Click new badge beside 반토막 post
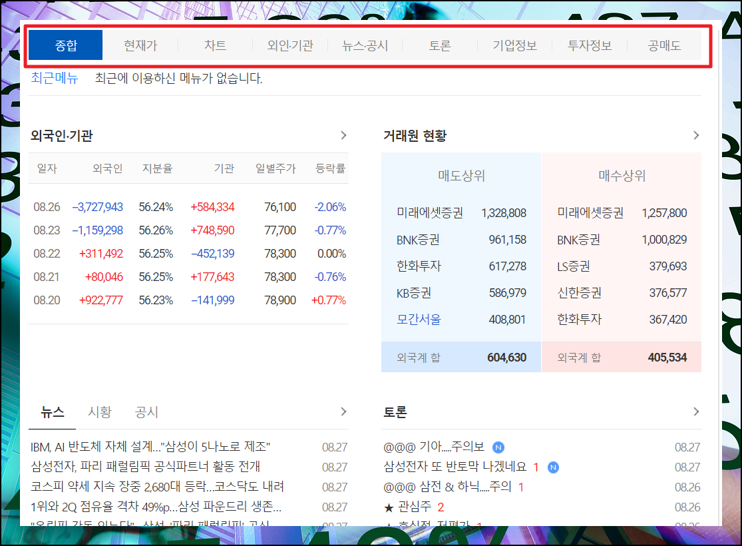 click(553, 467)
